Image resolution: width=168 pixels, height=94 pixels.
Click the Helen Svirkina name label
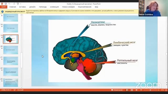146,15
